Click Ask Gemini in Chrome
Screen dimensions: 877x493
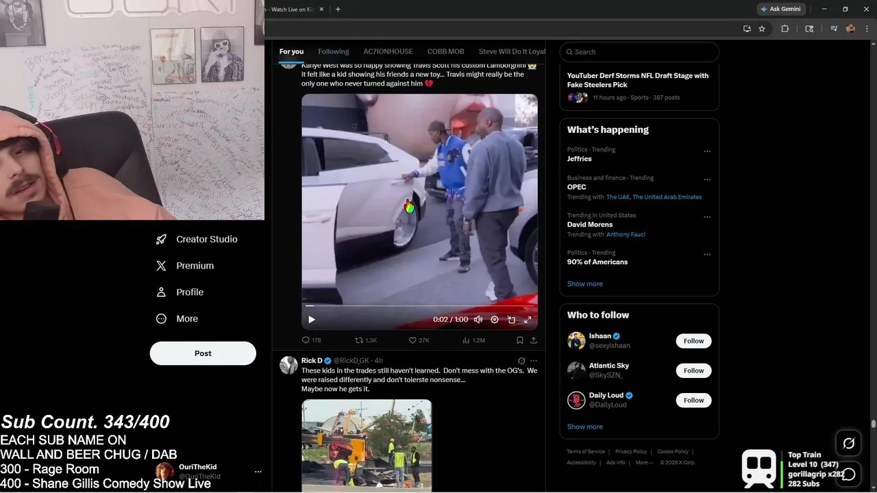(x=780, y=9)
